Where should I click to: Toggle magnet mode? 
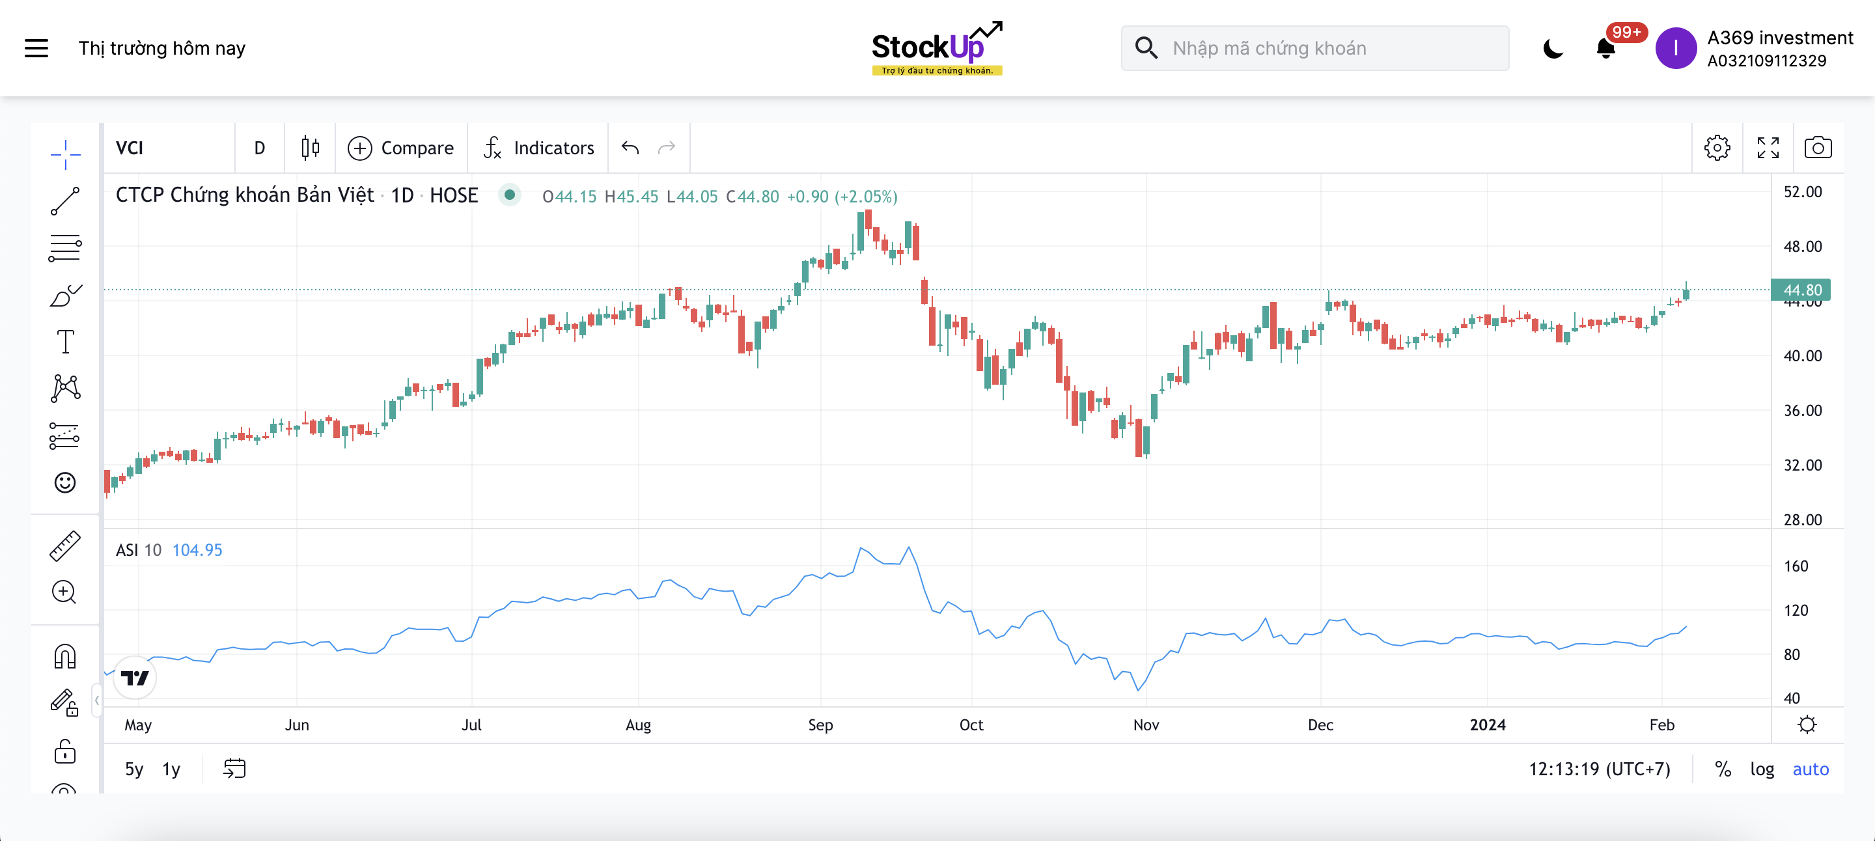[65, 656]
